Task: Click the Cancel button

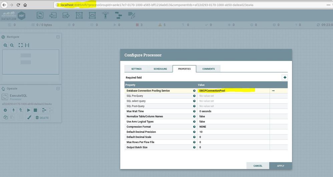Action: 258,166
